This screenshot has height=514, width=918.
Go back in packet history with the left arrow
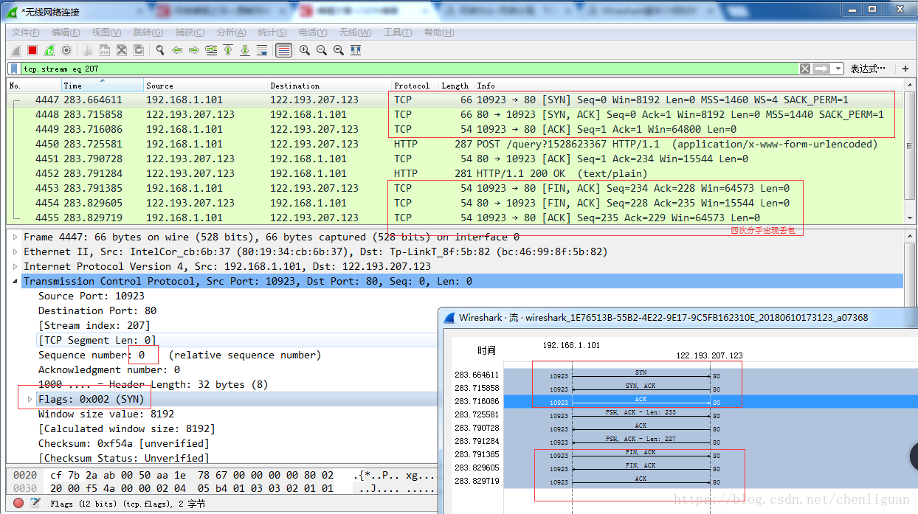177,50
